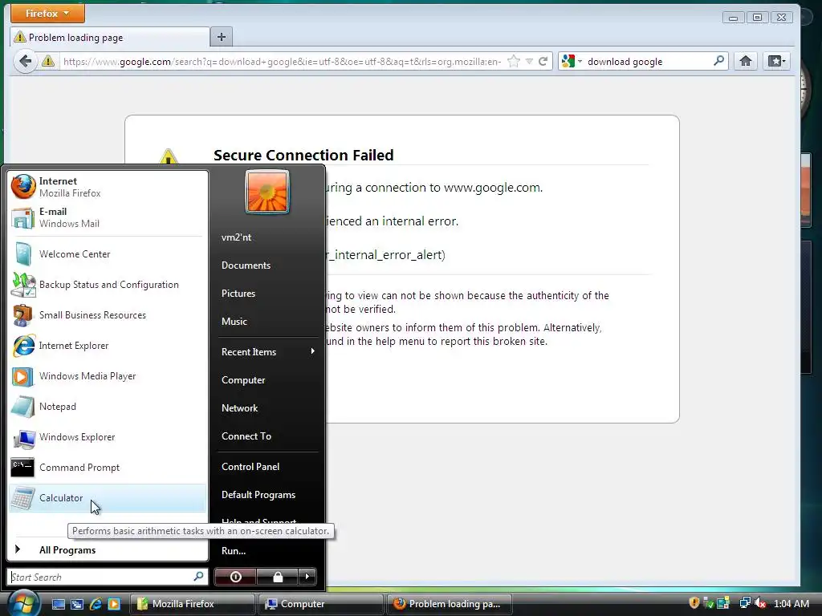Switch to Computer taskbar window
Screen dimensions: 822x616
[320, 604]
